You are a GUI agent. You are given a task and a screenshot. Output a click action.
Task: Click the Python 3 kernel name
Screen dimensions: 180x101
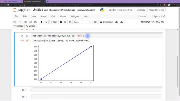pyautogui.click(x=158, y=17)
